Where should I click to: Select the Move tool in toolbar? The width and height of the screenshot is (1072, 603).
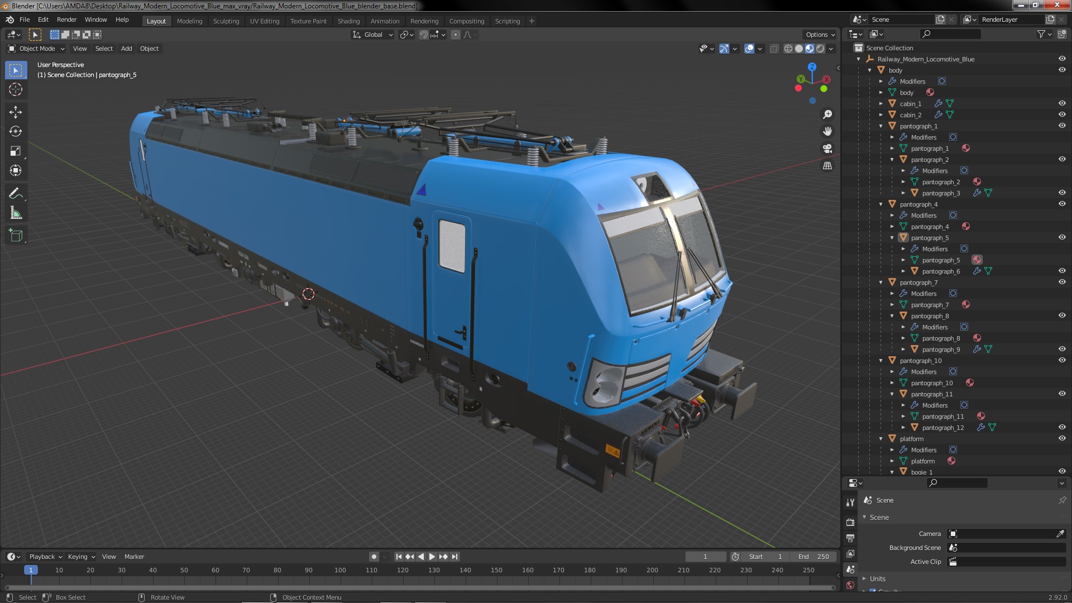16,112
